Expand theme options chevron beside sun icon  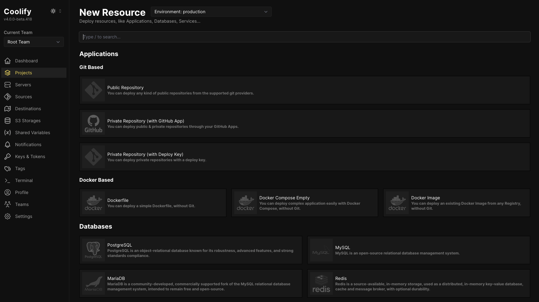[x=60, y=11]
